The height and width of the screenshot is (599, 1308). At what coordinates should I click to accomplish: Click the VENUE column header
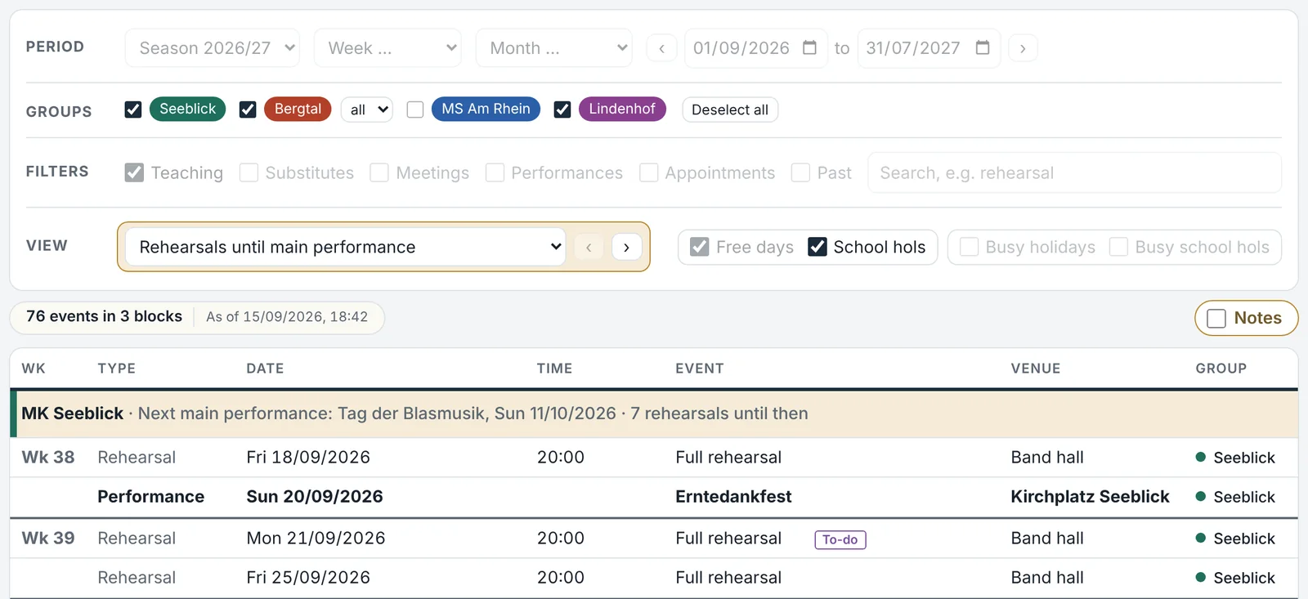1036,369
